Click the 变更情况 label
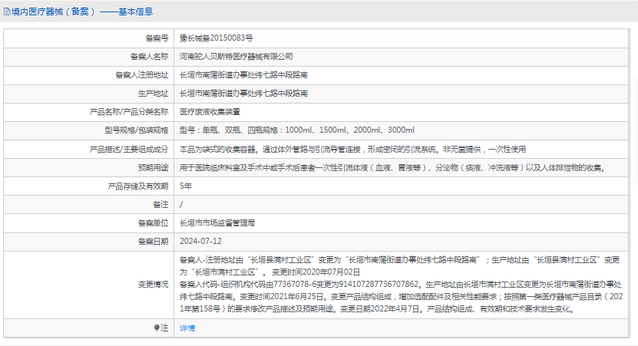 (x=153, y=285)
